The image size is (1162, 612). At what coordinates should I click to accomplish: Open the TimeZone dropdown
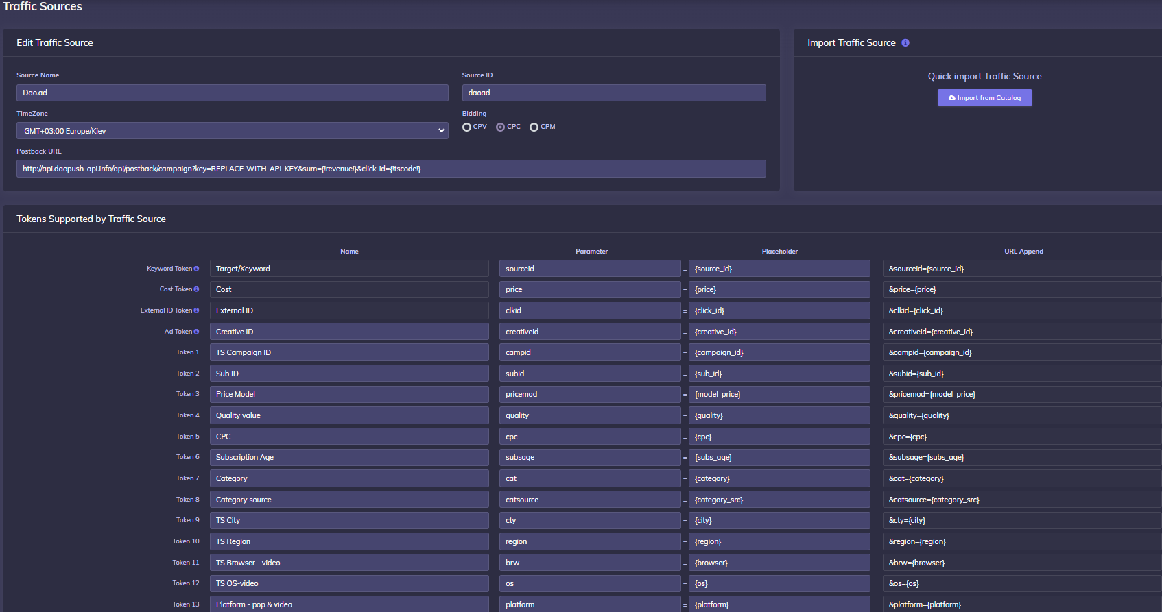[x=232, y=131]
